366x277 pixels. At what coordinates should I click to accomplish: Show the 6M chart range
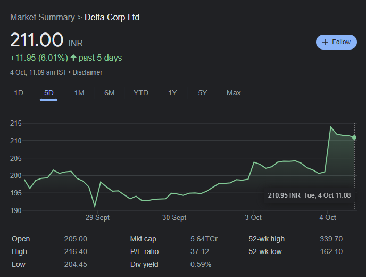pyautogui.click(x=110, y=93)
